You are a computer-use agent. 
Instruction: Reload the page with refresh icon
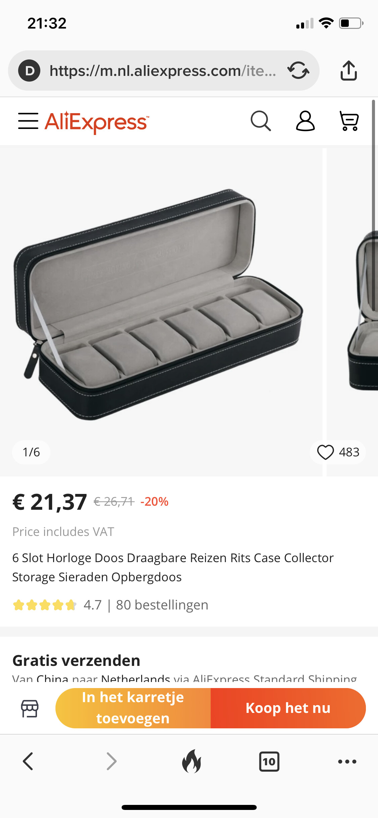coord(298,71)
